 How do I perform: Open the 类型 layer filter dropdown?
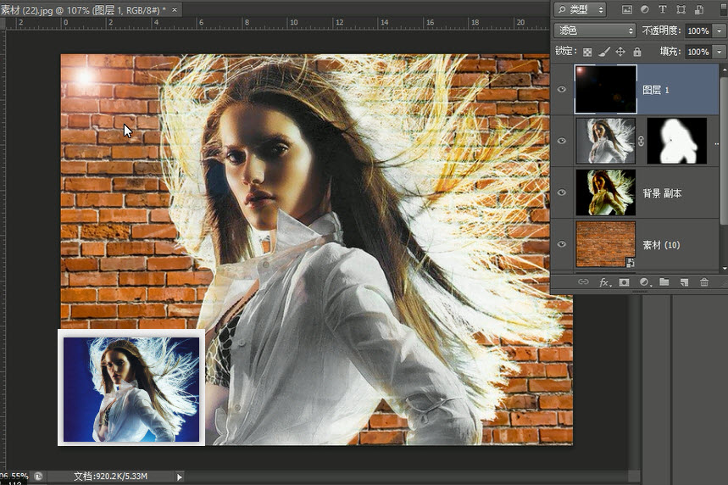[x=581, y=9]
